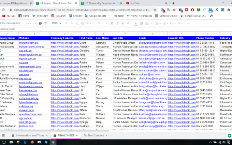Screen dimensions: 232x145
Task: Select column F header
Action: 125,34
